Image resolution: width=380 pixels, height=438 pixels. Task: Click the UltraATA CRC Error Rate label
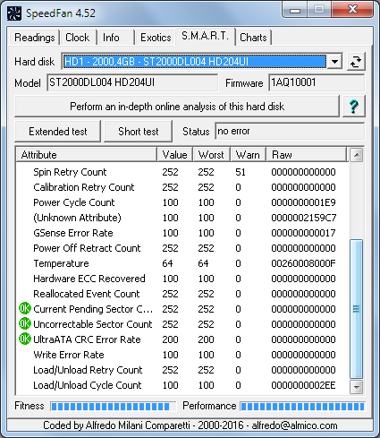pyautogui.click(x=87, y=339)
